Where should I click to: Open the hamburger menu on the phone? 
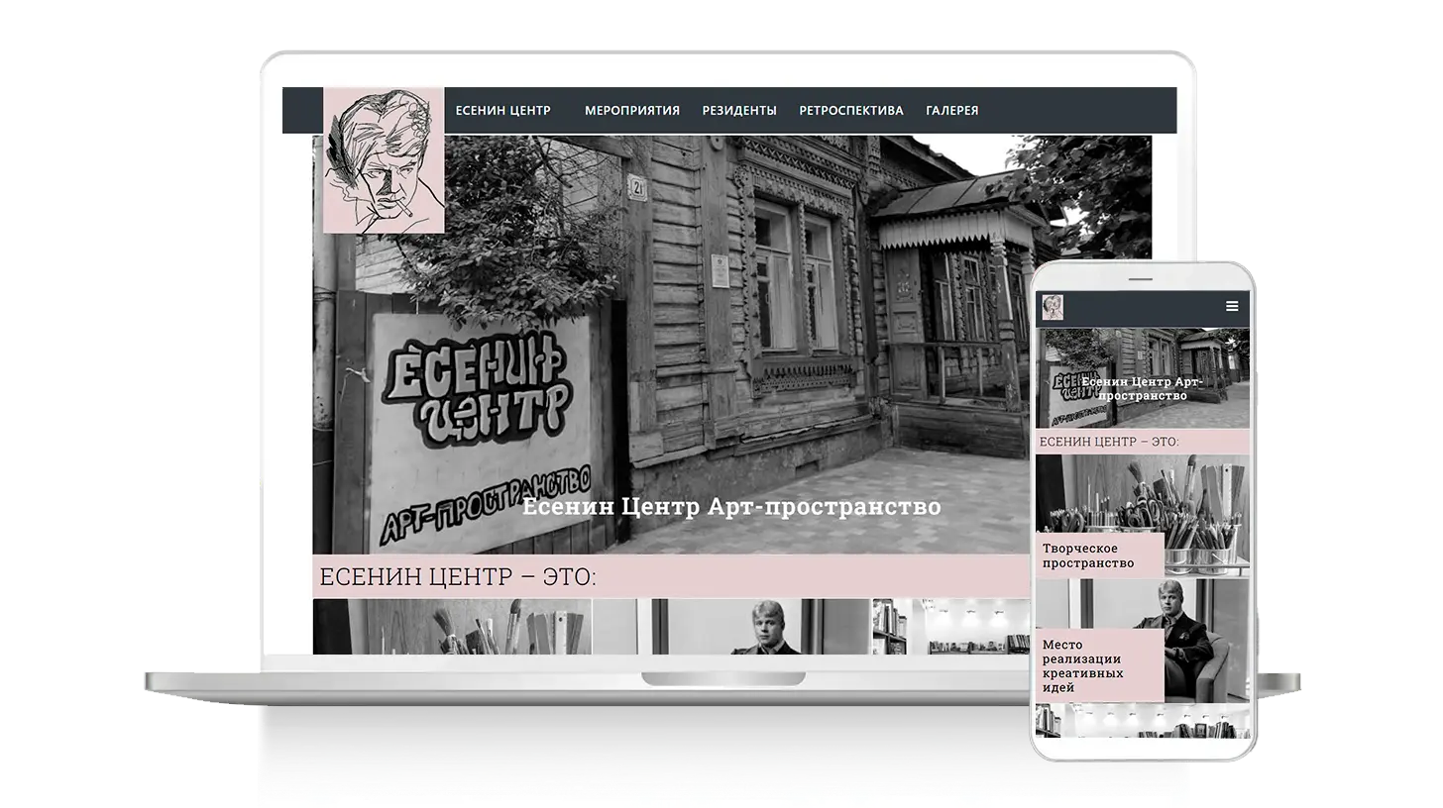point(1232,306)
